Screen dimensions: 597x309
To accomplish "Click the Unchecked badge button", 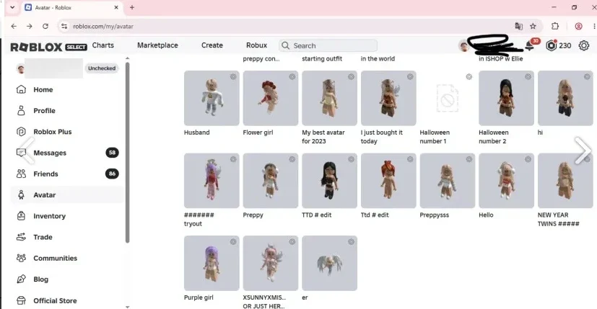I will pyautogui.click(x=102, y=68).
